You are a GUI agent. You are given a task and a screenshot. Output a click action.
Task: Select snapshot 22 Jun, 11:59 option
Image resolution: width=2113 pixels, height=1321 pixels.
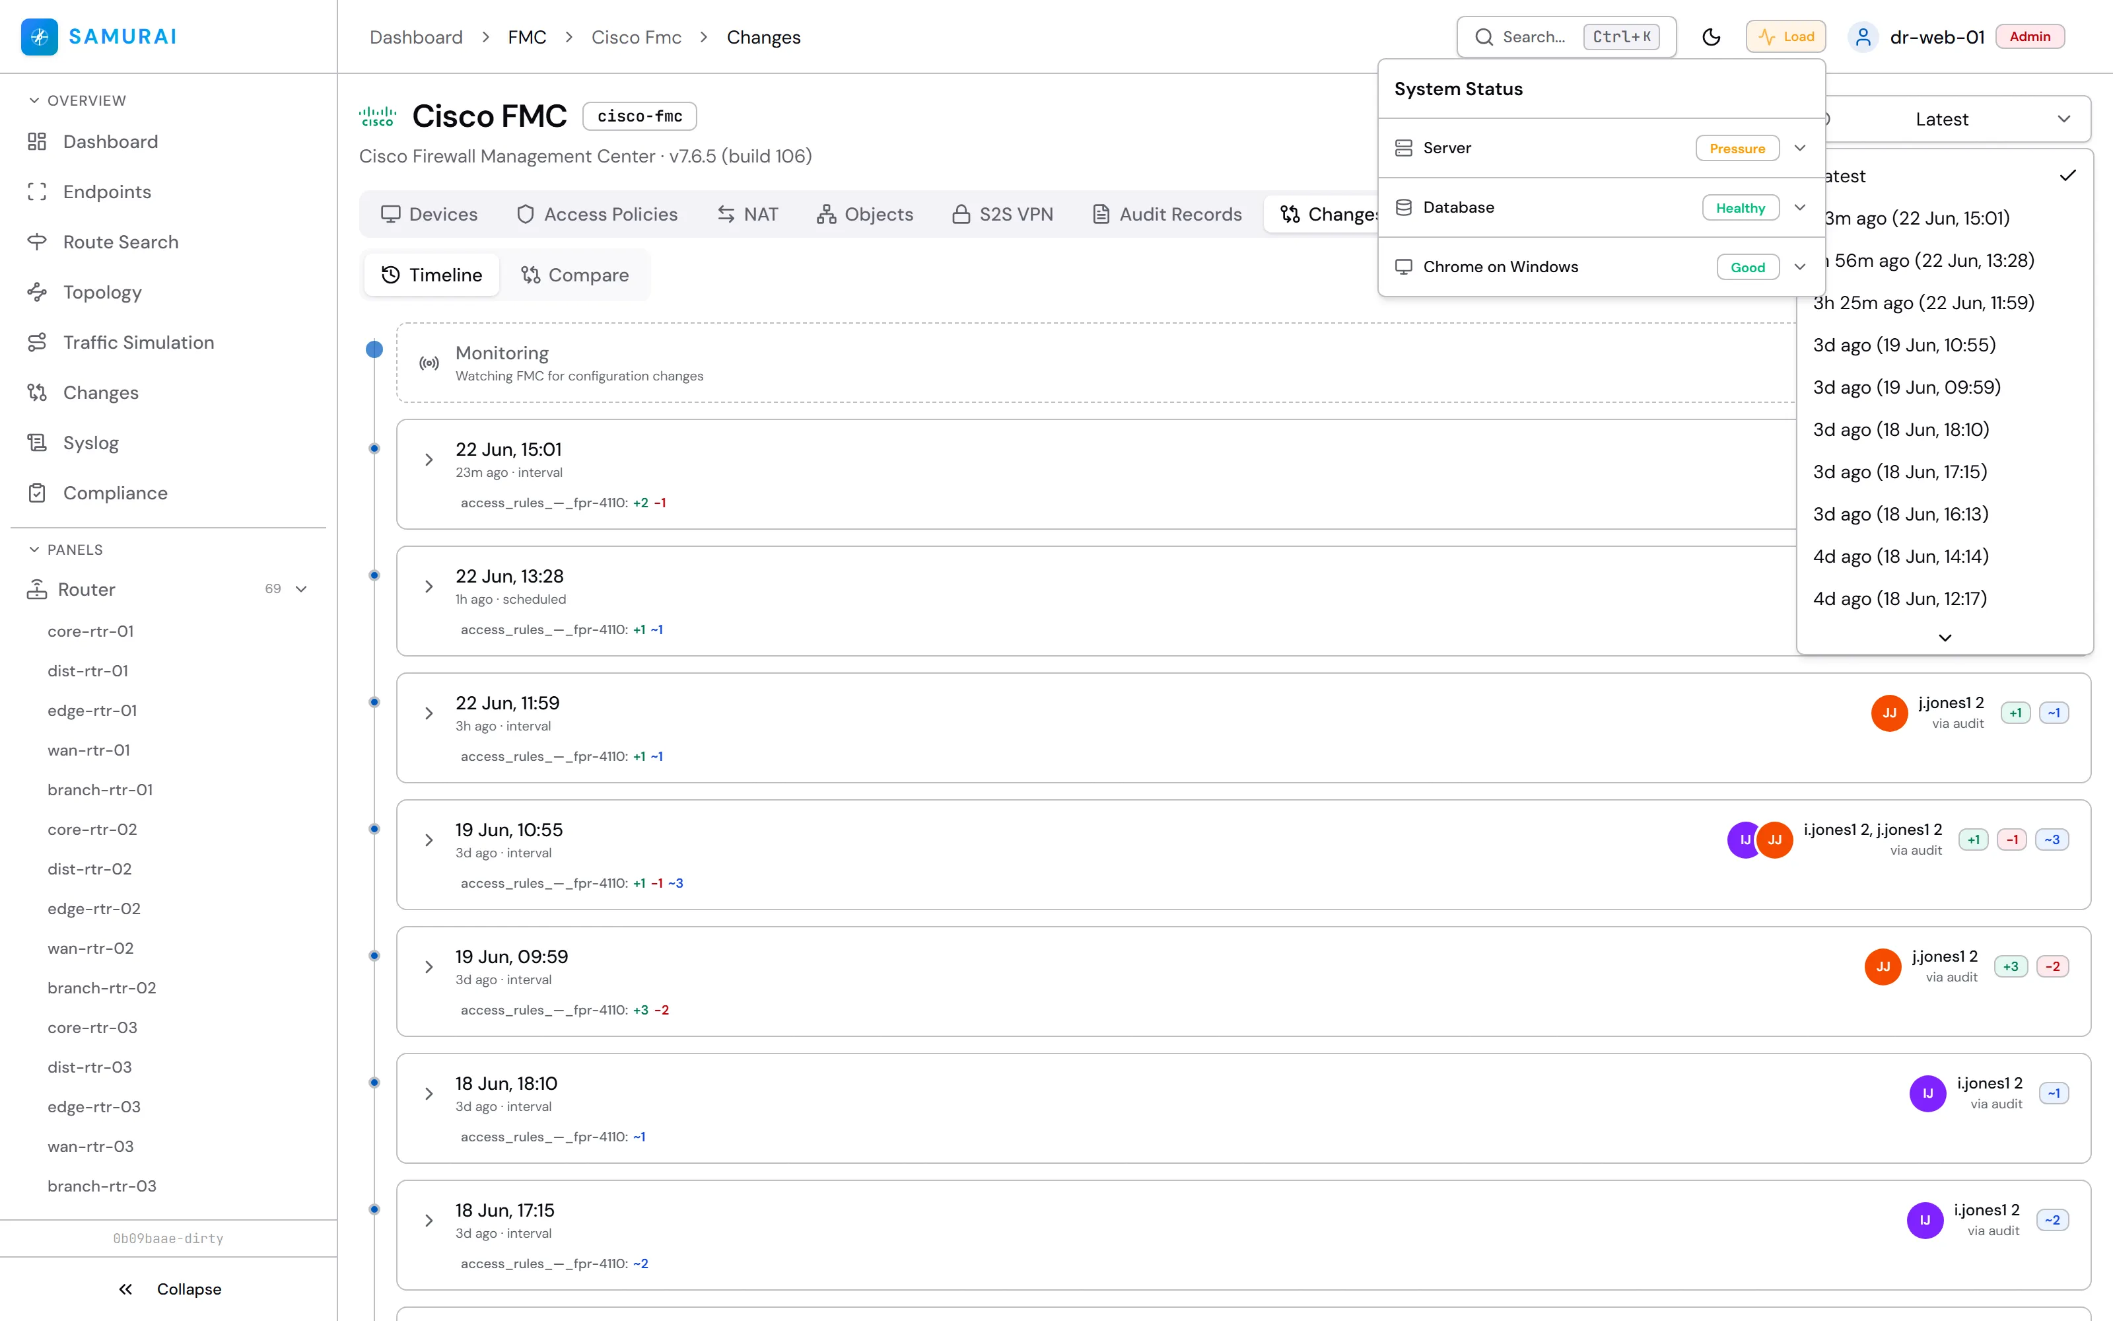(x=1945, y=303)
